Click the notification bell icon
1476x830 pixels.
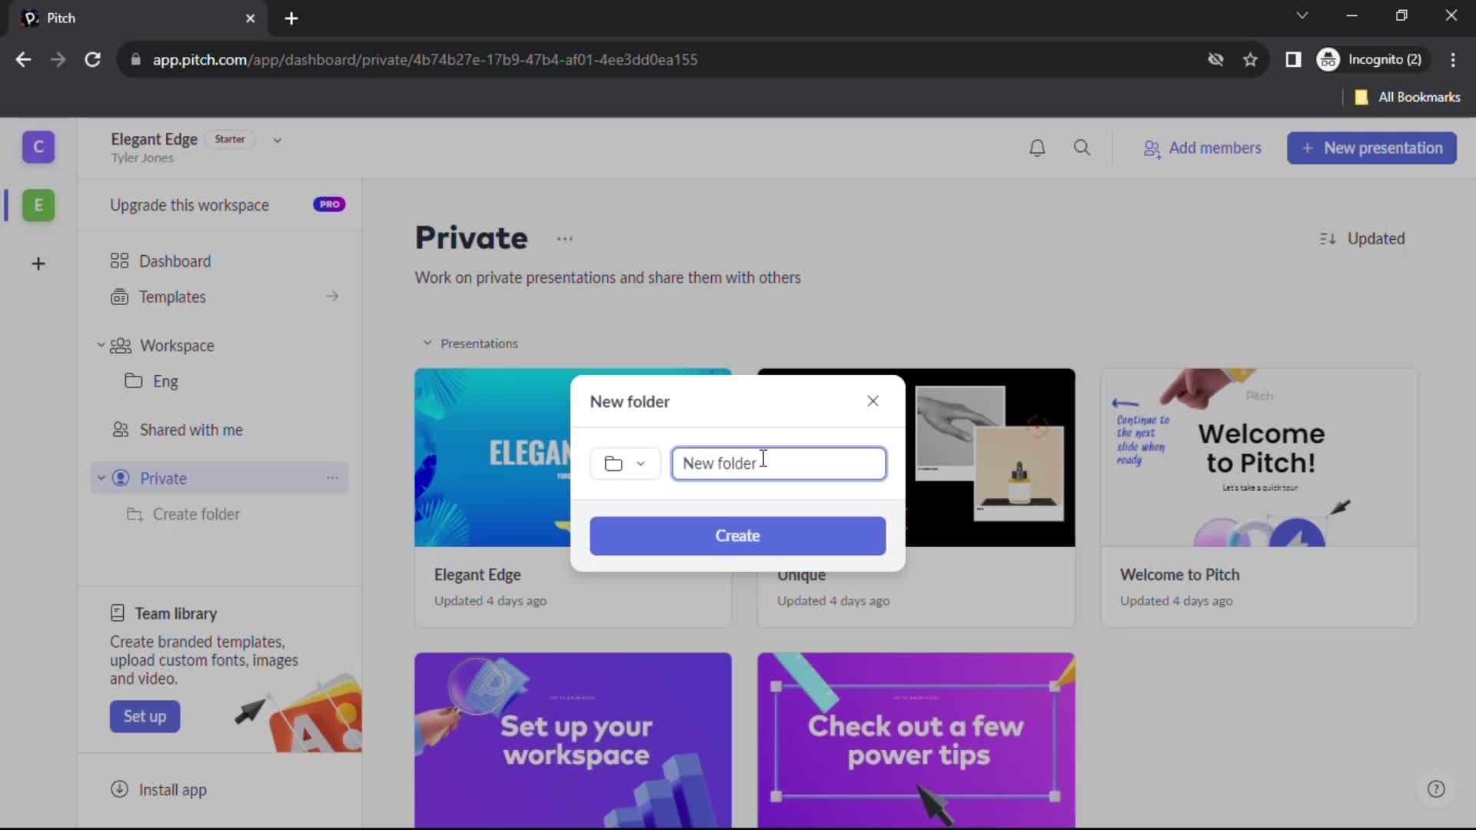click(1037, 147)
